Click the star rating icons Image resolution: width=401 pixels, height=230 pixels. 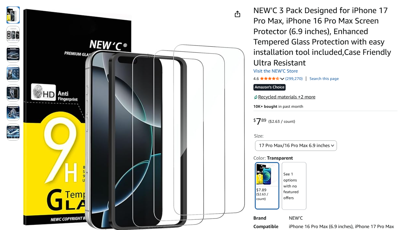coord(270,79)
